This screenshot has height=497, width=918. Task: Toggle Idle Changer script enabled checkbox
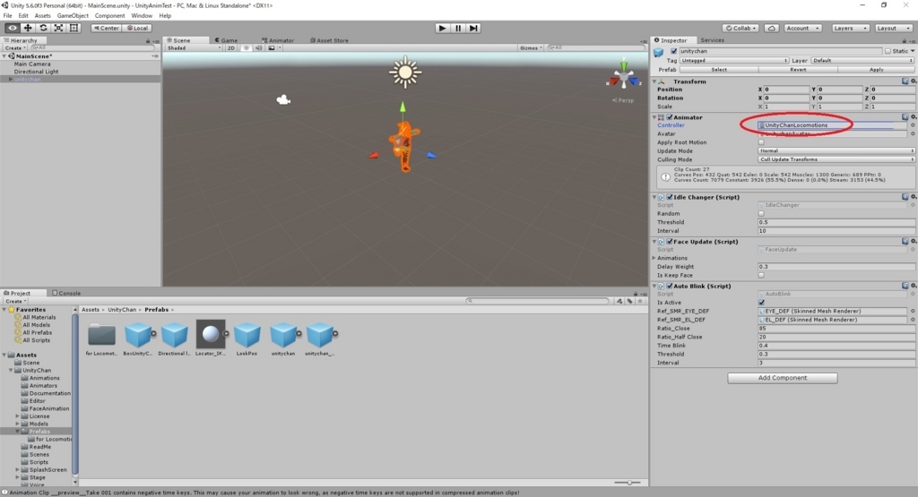pyautogui.click(x=670, y=197)
